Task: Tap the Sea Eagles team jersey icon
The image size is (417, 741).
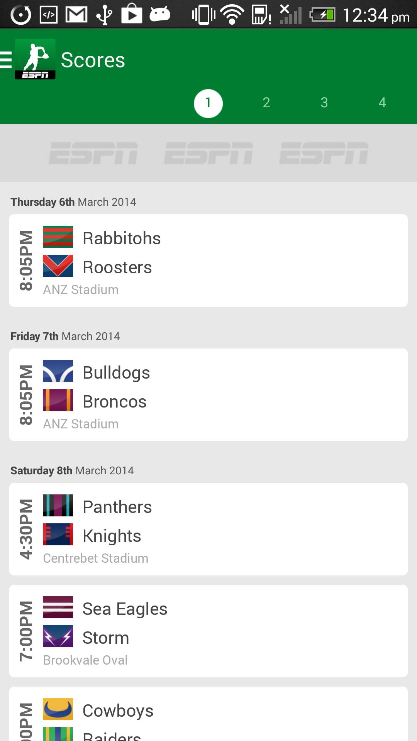Action: click(x=58, y=607)
